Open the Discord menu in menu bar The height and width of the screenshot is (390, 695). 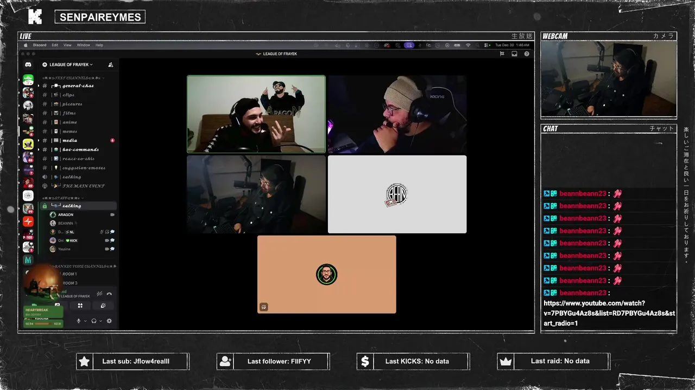tap(40, 45)
